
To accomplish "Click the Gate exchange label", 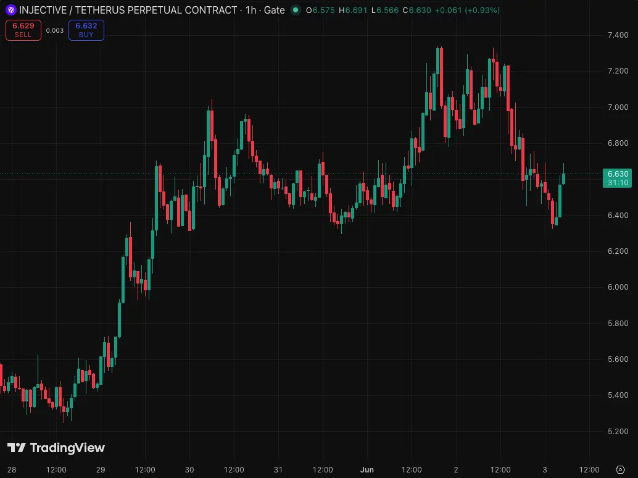I will click(x=274, y=10).
